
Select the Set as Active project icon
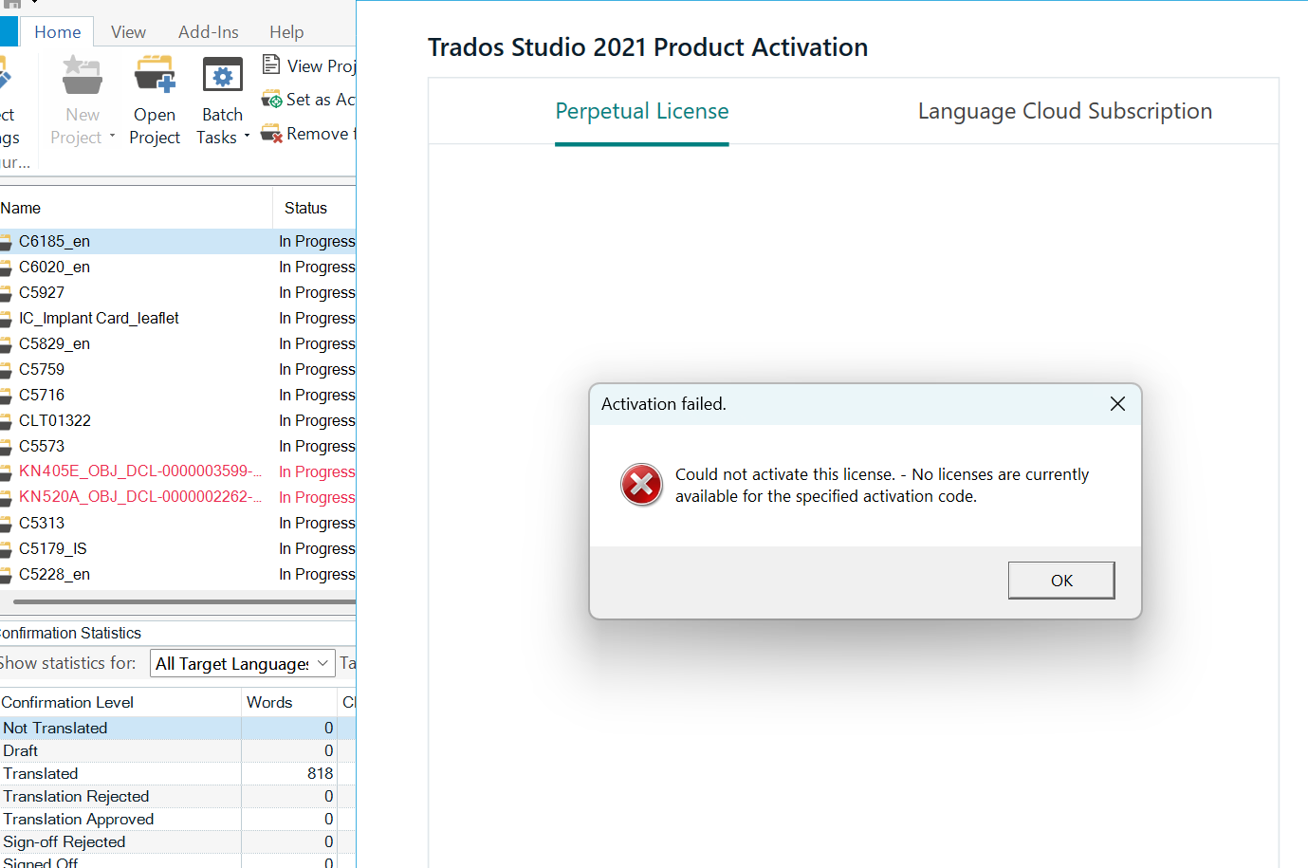271,99
